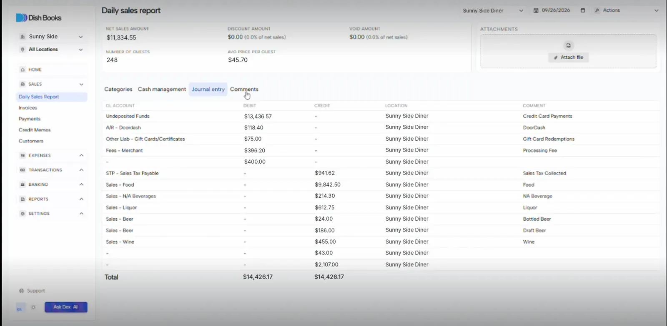Click the location pin icon by All Locations

23,49
